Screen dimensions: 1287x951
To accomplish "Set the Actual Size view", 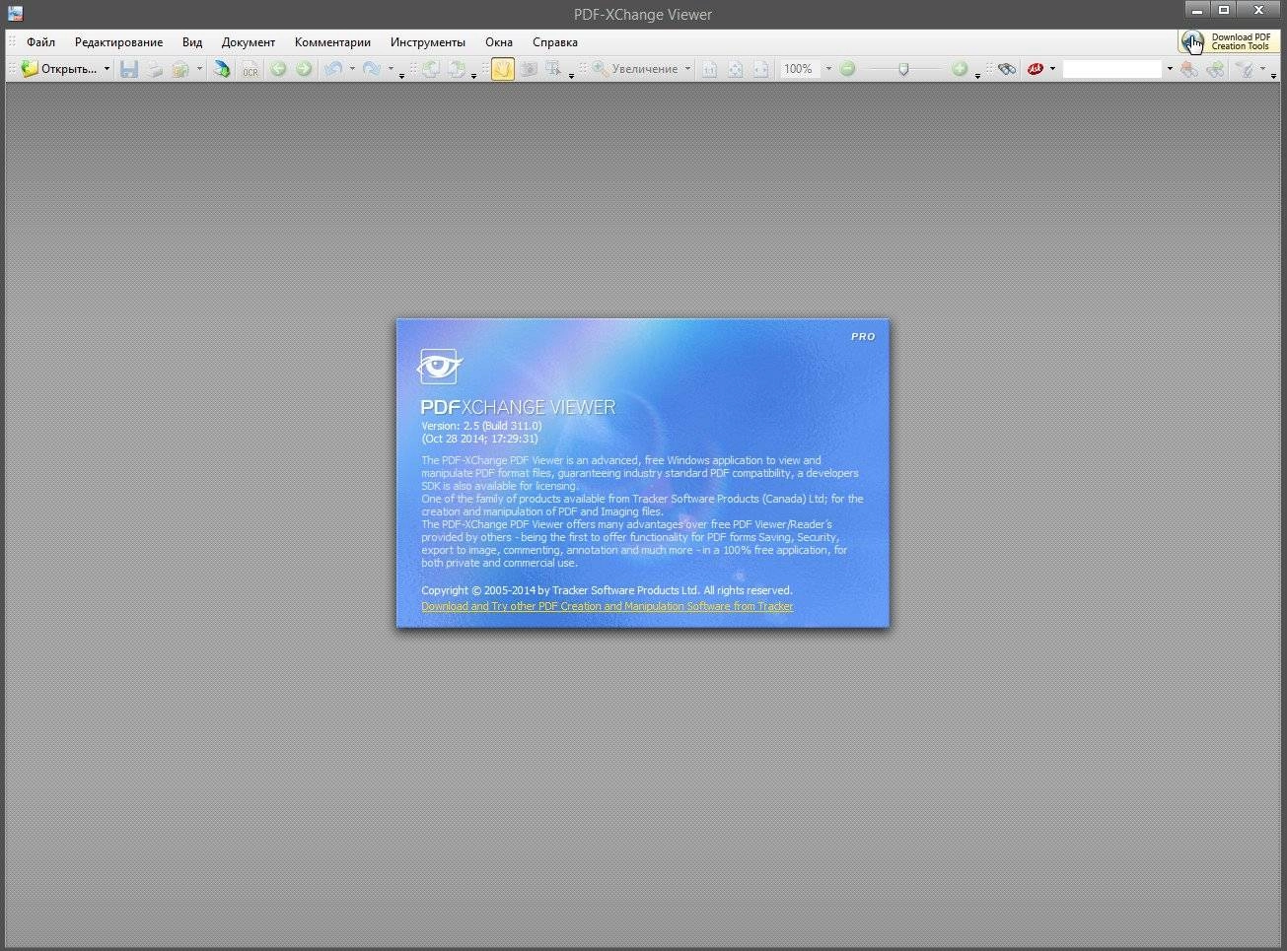I will [709, 69].
